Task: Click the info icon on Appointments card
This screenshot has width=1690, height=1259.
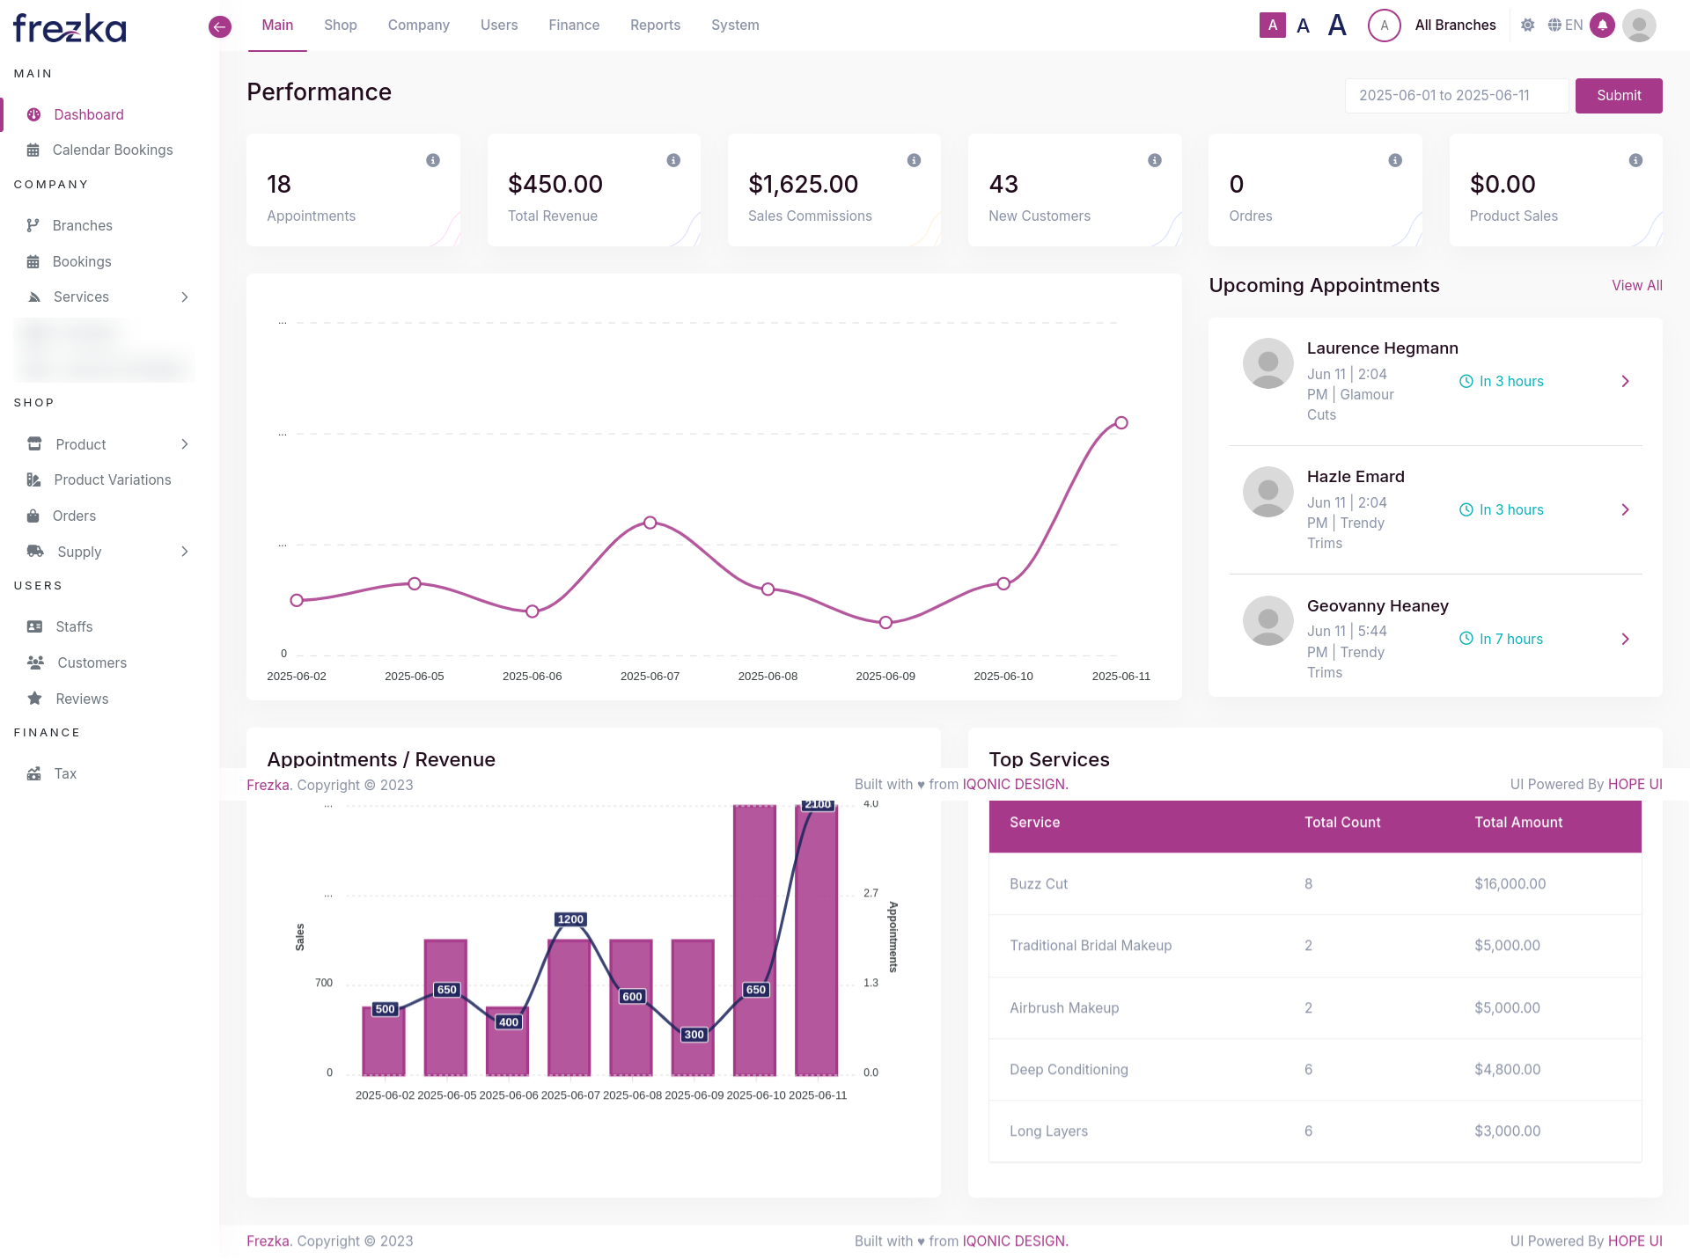Action: pyautogui.click(x=433, y=160)
